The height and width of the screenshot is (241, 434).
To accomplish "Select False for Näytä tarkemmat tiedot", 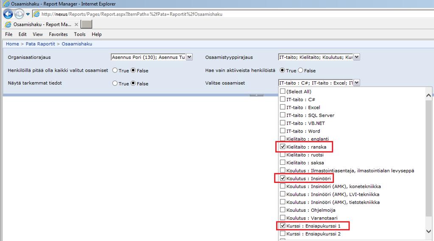I will pyautogui.click(x=133, y=83).
